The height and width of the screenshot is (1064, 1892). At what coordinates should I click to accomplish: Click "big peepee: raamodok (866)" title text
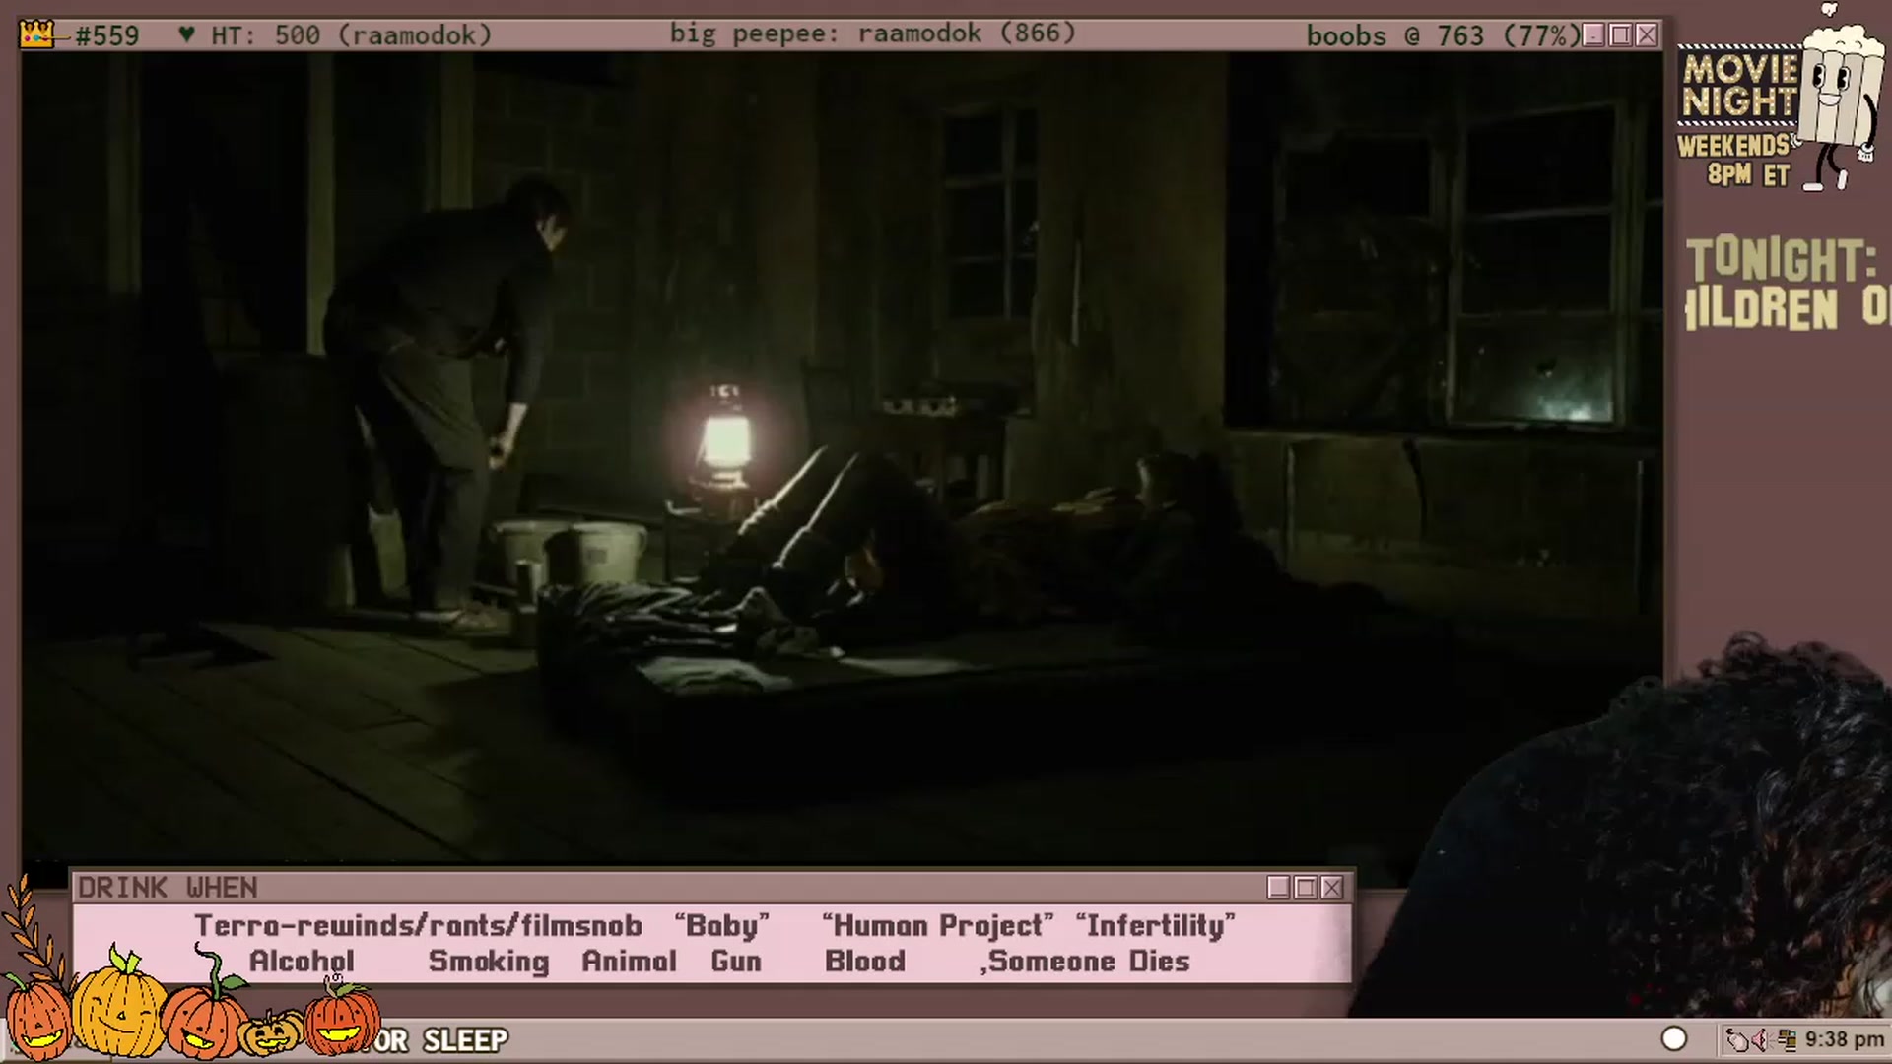[873, 33]
